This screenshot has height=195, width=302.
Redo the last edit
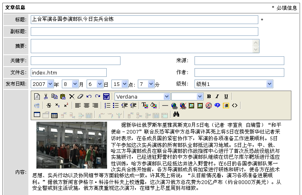(x=98, y=97)
